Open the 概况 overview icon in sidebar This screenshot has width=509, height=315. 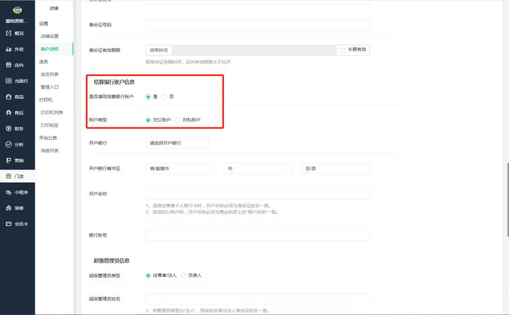click(9, 33)
